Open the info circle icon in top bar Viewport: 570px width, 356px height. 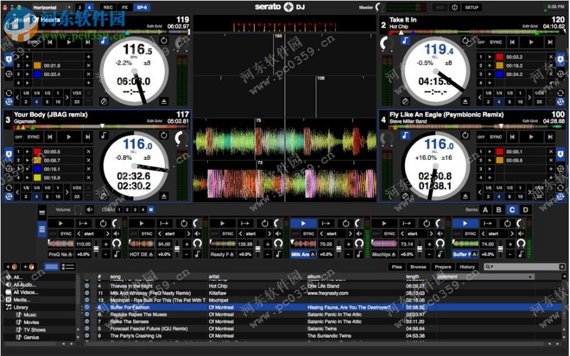click(x=455, y=7)
